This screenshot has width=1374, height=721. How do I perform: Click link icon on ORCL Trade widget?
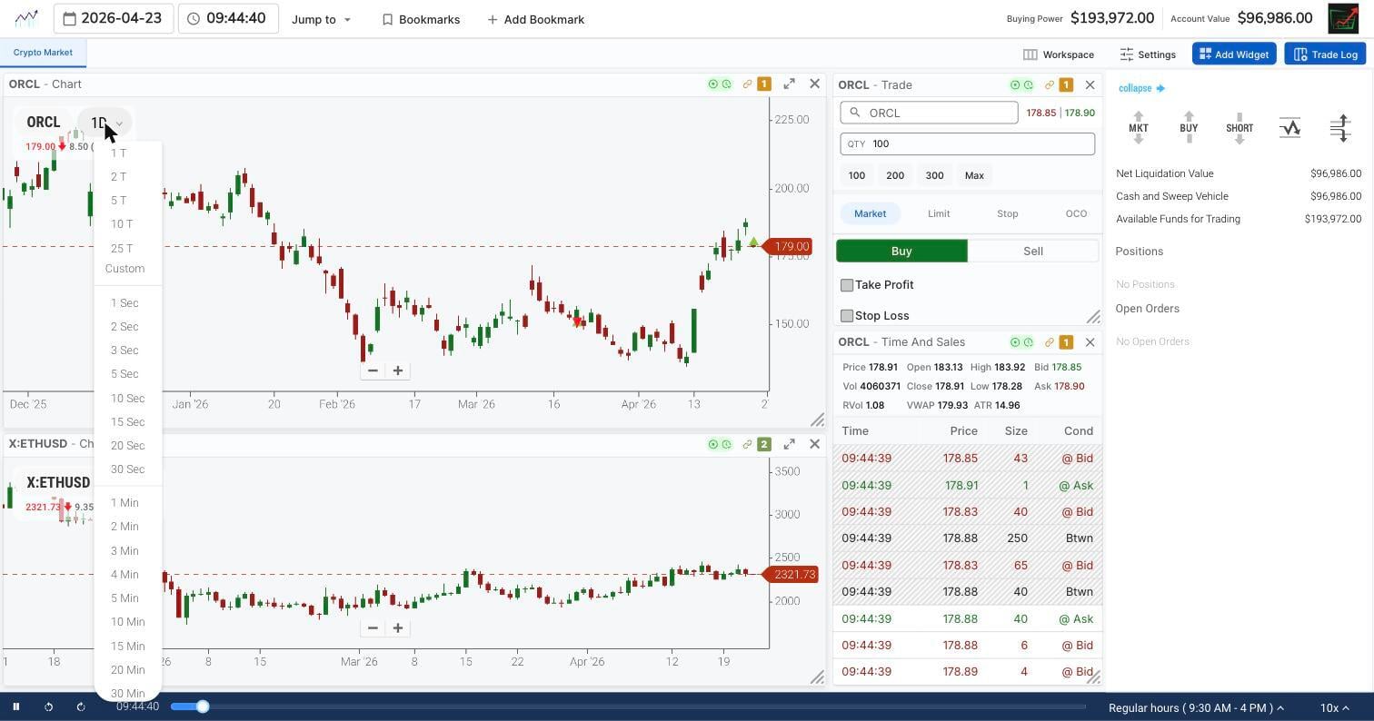[1049, 84]
